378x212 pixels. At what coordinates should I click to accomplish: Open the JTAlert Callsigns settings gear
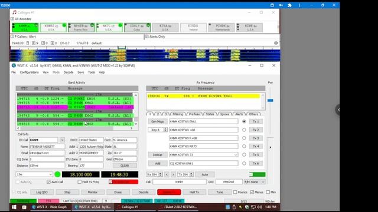pyautogui.click(x=276, y=43)
